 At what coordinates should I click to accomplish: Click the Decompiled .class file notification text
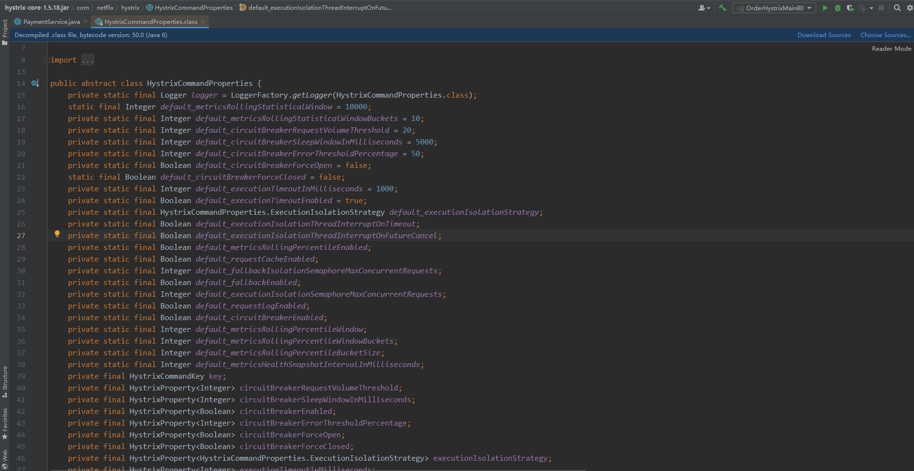coord(91,35)
